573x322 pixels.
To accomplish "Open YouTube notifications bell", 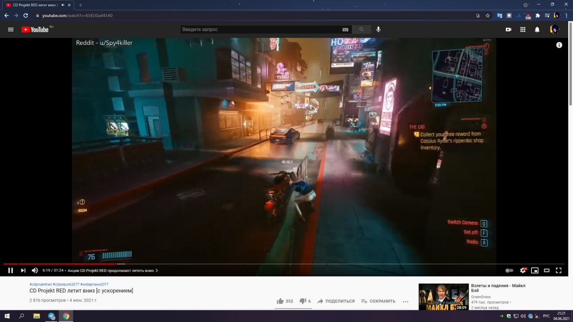I will pos(537,30).
